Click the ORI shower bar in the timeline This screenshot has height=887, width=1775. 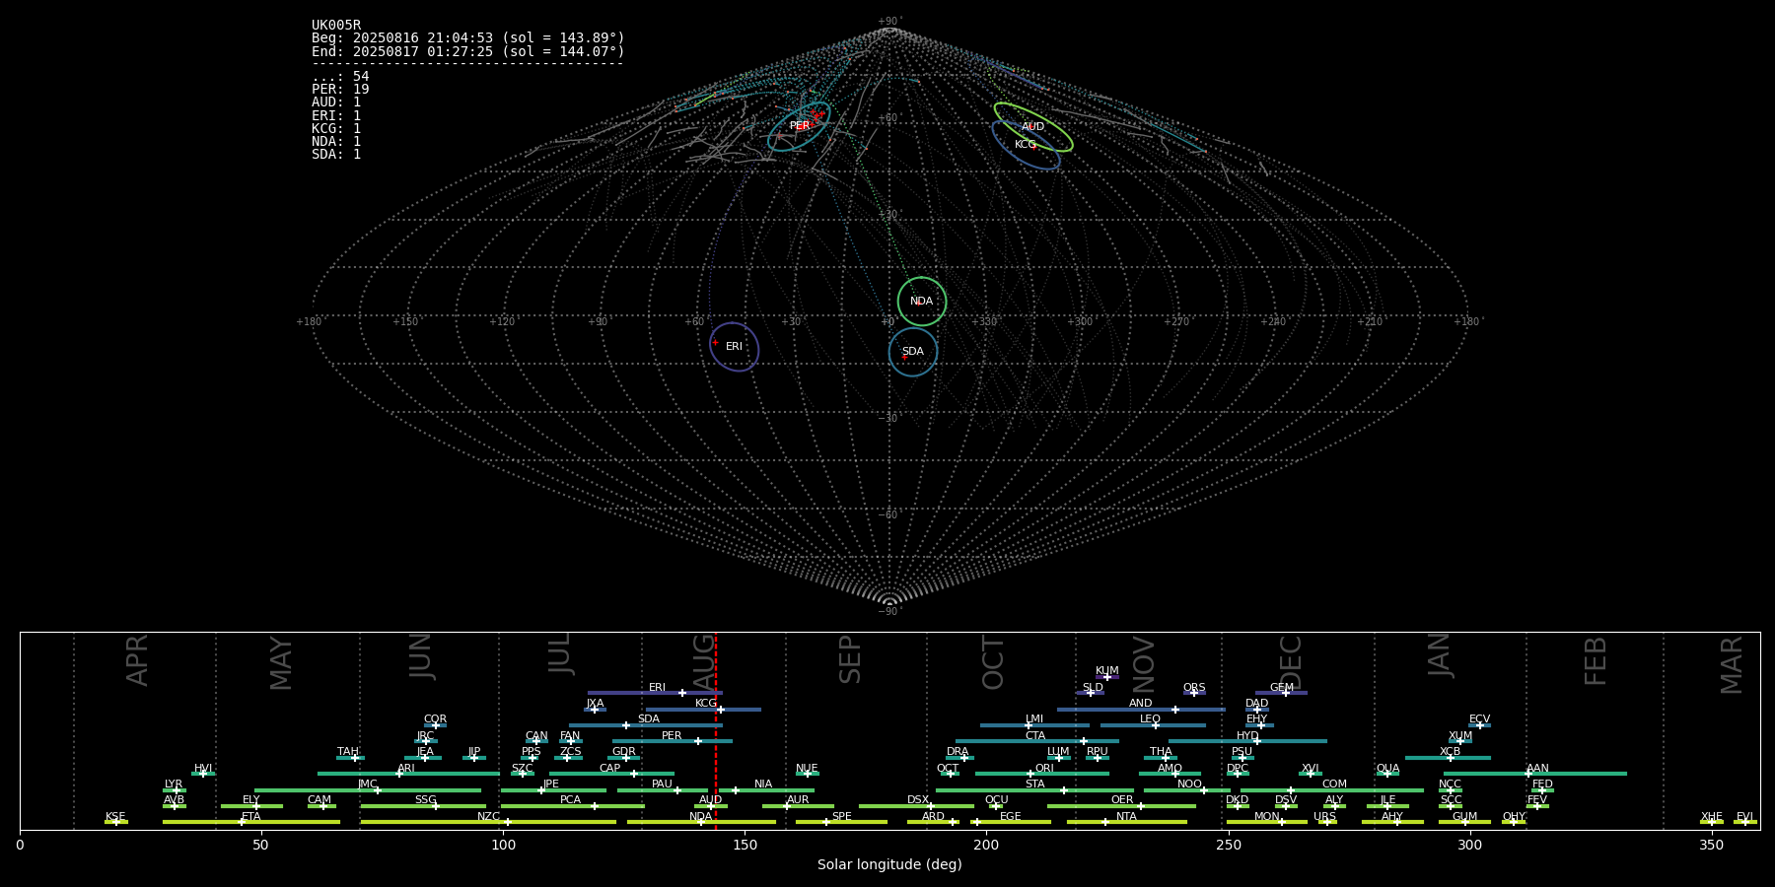pyautogui.click(x=1042, y=774)
